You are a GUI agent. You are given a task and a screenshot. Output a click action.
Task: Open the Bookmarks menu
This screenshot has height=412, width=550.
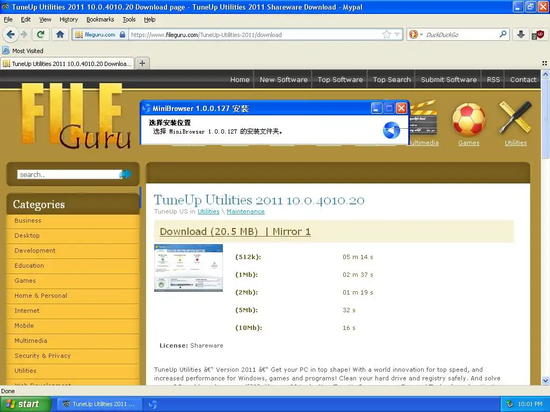pyautogui.click(x=100, y=19)
